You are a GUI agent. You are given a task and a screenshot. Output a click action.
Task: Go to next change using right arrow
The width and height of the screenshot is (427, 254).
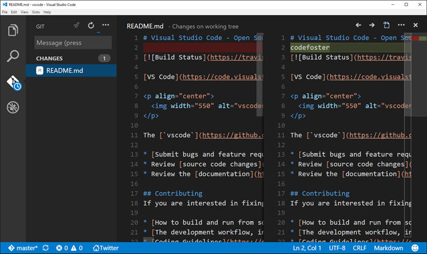[371, 26]
